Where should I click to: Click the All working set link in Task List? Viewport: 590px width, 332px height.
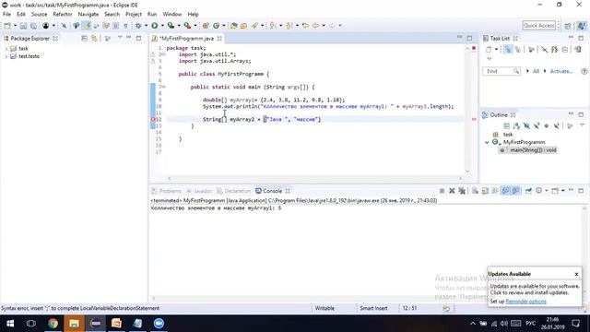click(536, 71)
